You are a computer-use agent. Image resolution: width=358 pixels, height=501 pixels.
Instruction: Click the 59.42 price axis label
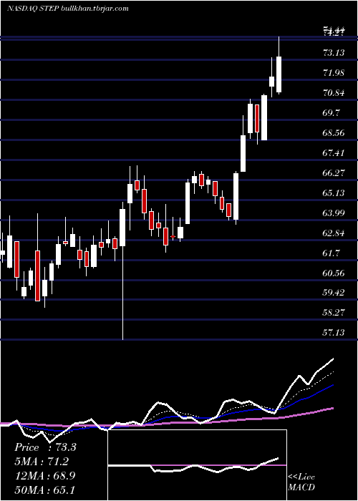click(334, 293)
